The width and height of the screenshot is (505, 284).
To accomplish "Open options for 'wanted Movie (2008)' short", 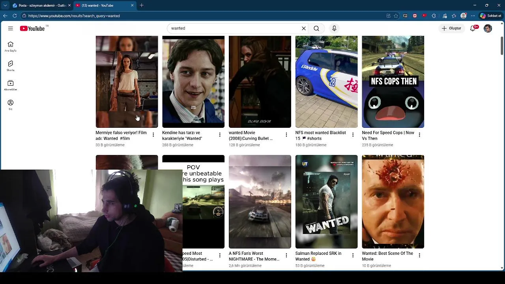I will point(286,135).
